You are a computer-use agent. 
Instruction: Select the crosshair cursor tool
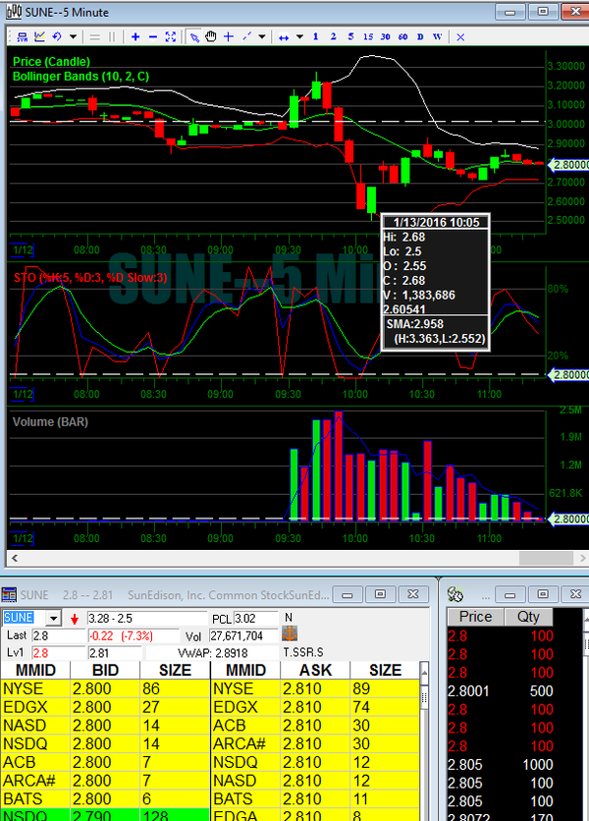click(228, 36)
